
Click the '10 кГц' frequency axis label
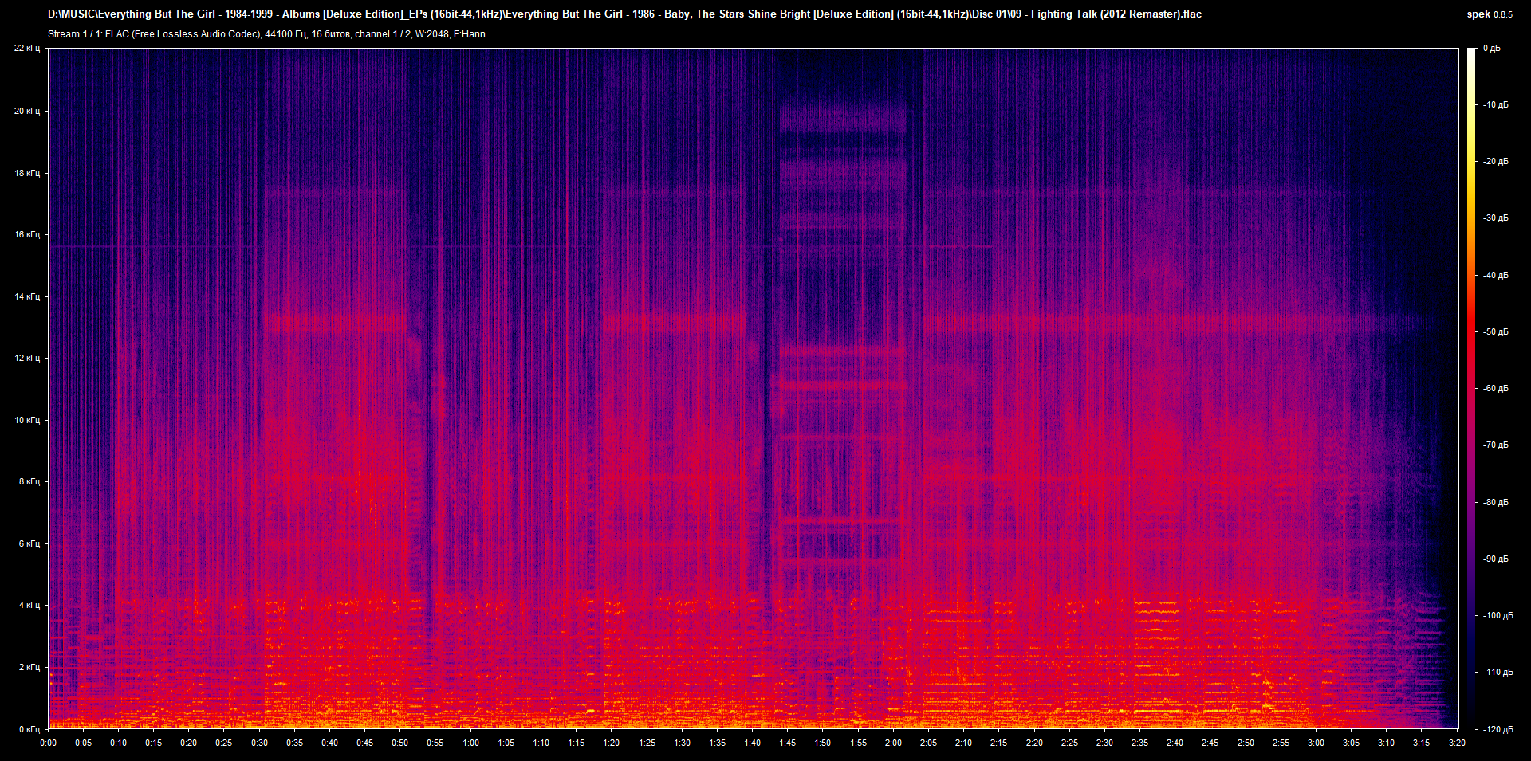pos(27,420)
